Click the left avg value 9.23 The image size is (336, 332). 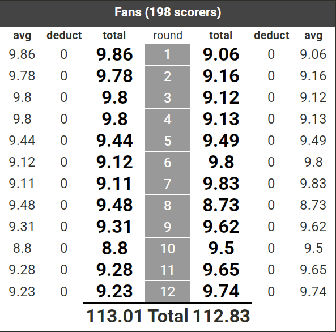tap(22, 292)
